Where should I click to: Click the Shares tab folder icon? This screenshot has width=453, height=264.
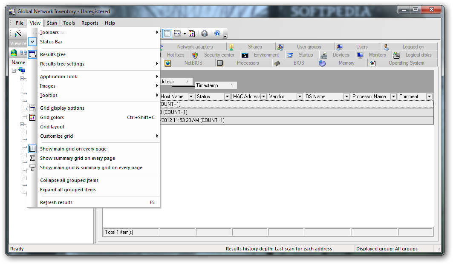tap(231, 47)
